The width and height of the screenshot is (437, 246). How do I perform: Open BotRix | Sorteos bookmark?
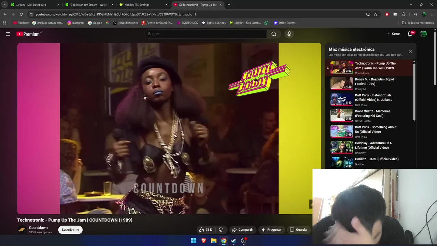(214, 23)
